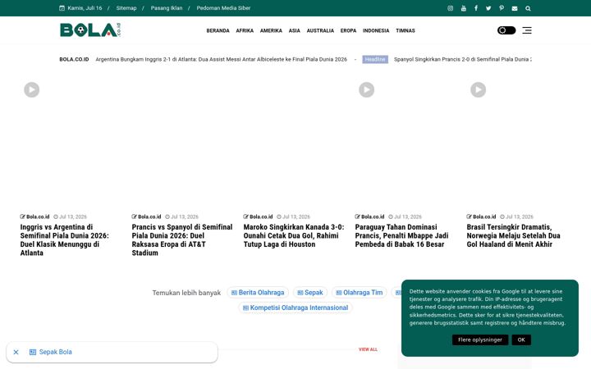The width and height of the screenshot is (591, 369).
Task: Open Inggris vs Argentina article headline
Action: pos(65,239)
